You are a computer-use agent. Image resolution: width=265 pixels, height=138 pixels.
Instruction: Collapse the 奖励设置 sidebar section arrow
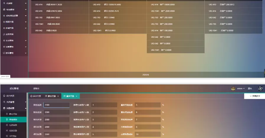[x=26, y=108]
